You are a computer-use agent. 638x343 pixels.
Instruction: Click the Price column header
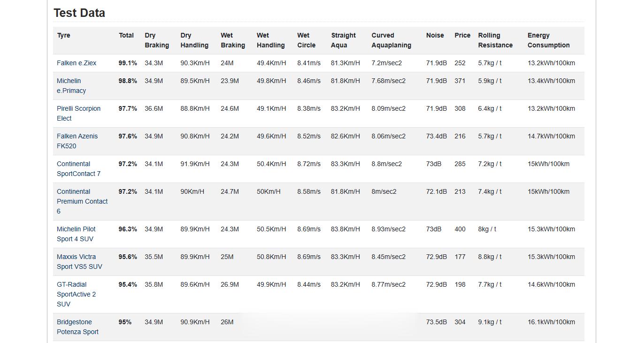[x=462, y=35]
